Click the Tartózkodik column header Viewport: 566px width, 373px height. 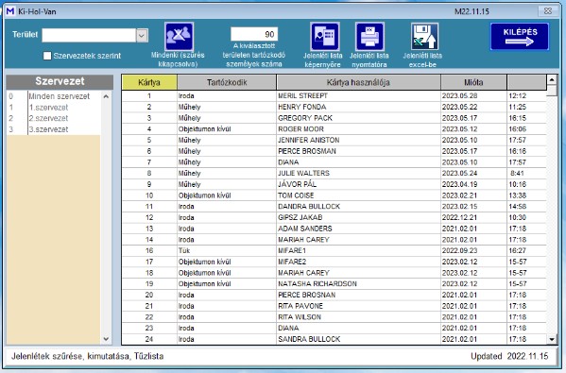[x=227, y=82]
